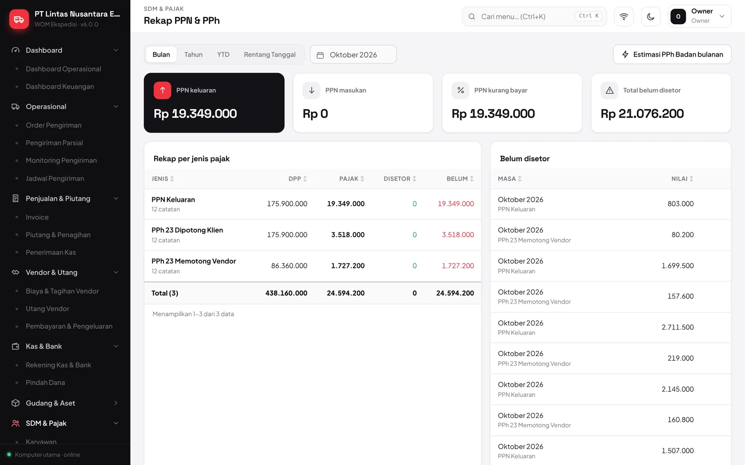This screenshot has width=745, height=465.
Task: Open the Oktober 2026 month picker
Action: point(353,54)
